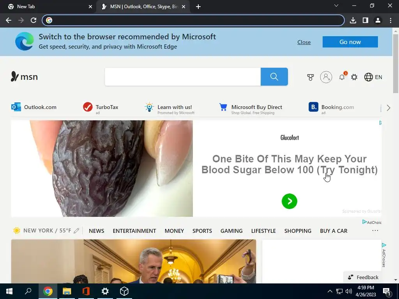Open the taskbar clock showing 4:59 PM

point(365,291)
